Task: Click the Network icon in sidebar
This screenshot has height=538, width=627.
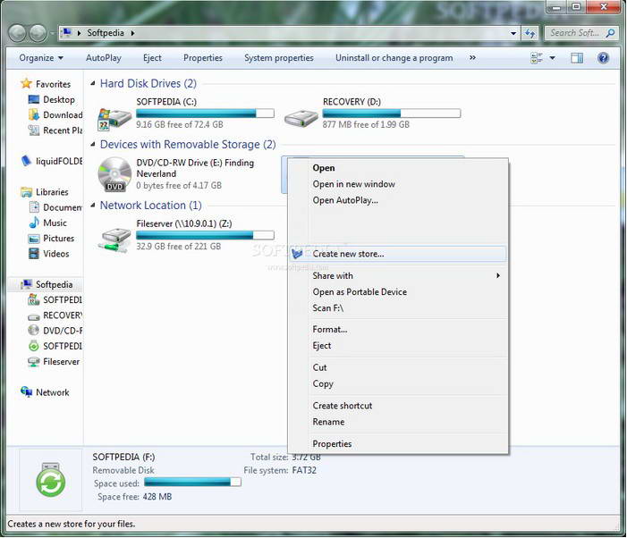Action: [x=27, y=391]
